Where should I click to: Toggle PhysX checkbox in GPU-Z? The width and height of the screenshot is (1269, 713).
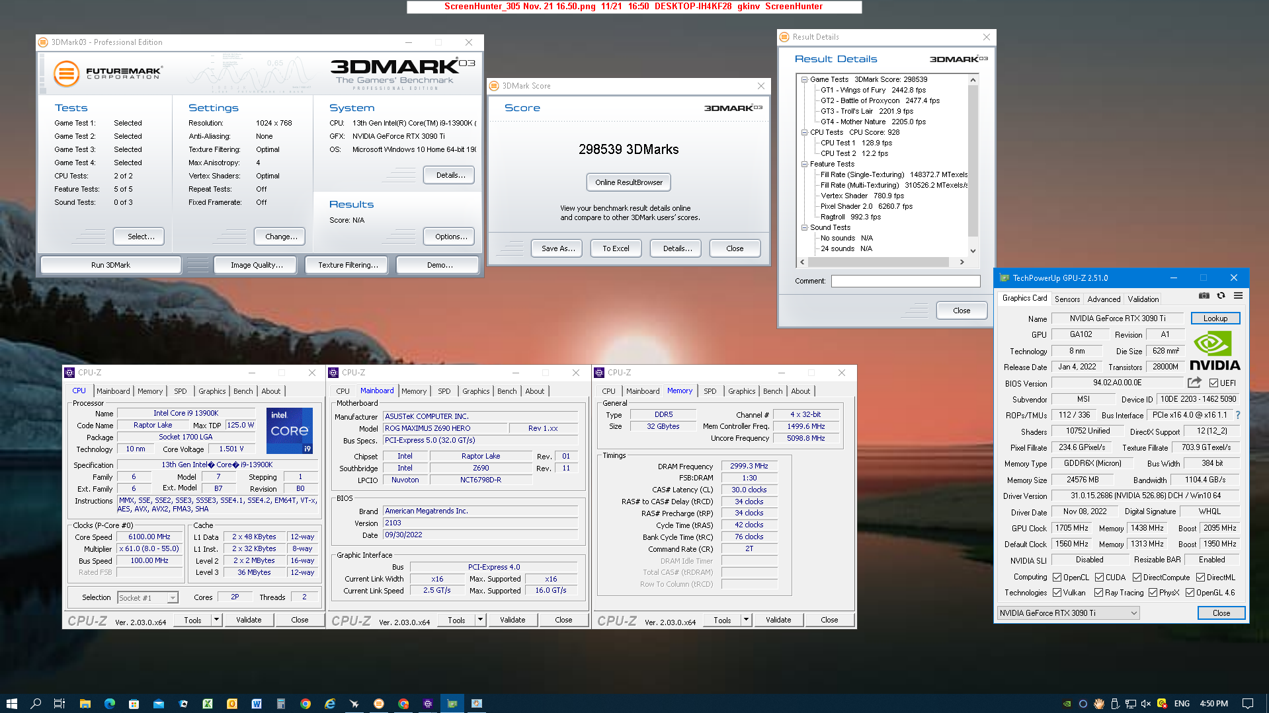tap(1153, 593)
